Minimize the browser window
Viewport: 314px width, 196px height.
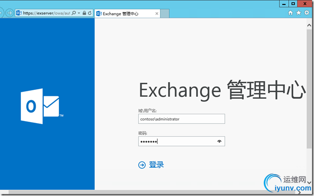coord(284,4)
